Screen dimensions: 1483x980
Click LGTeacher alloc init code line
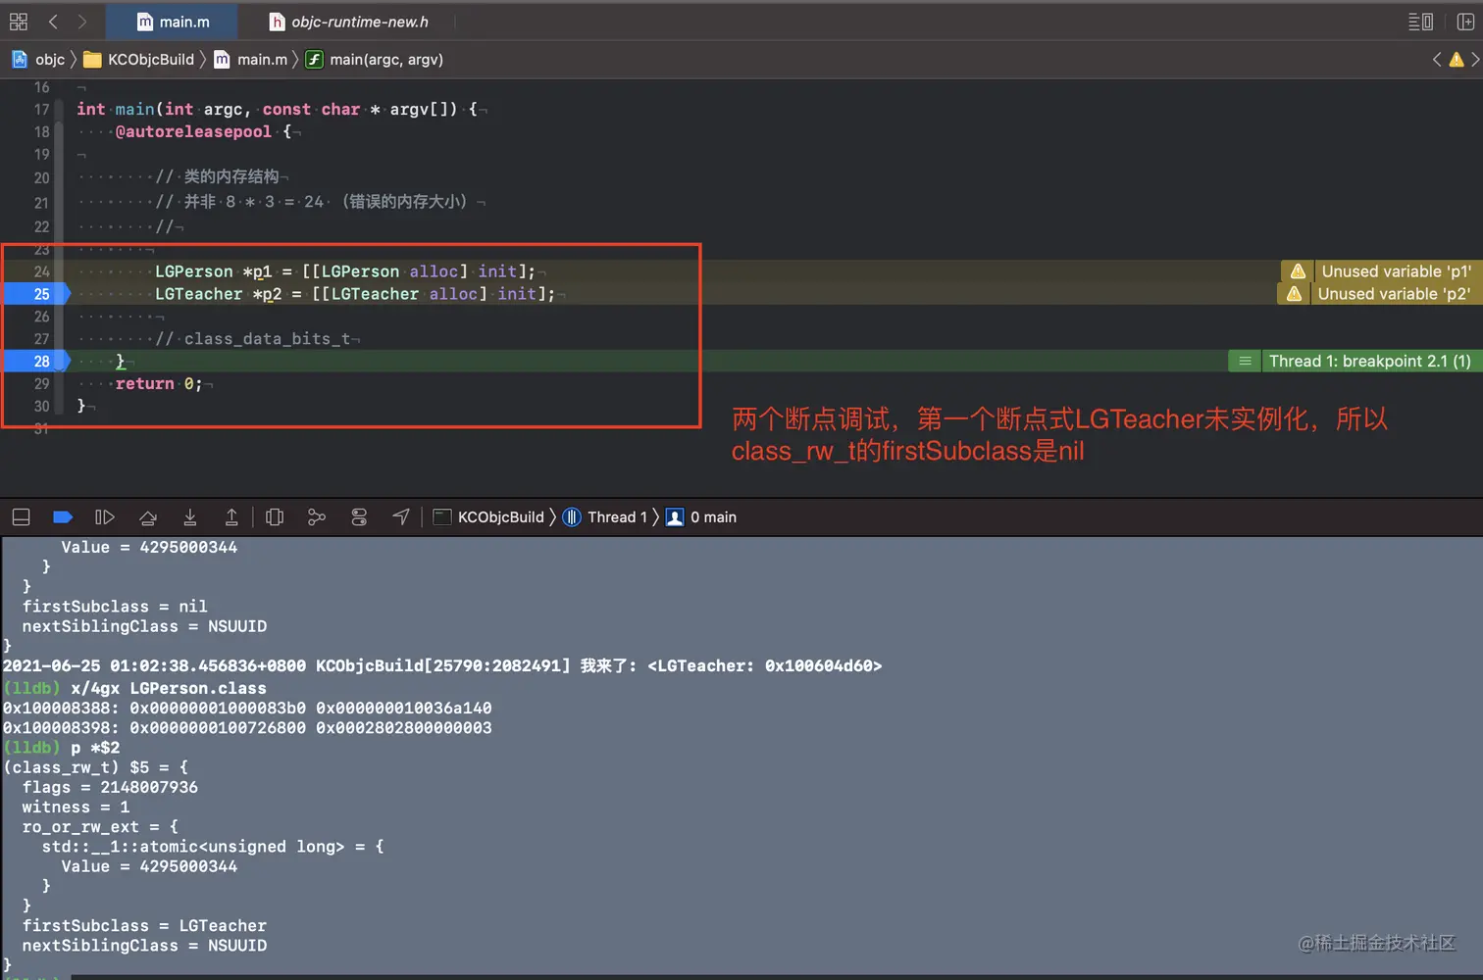pos(355,293)
